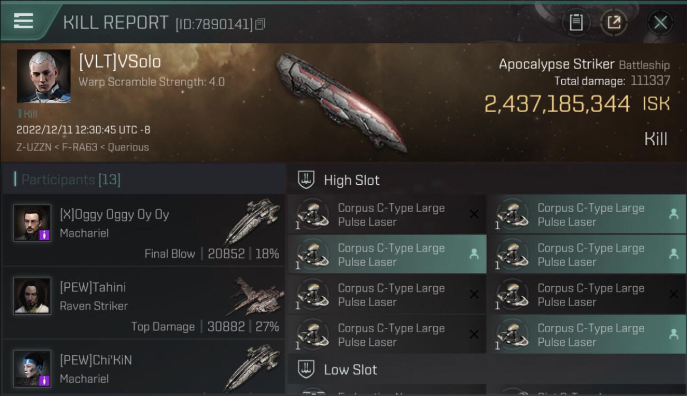
Task: Select first destroyed Corpus C-Type Large Pulse Laser
Action: coord(387,215)
